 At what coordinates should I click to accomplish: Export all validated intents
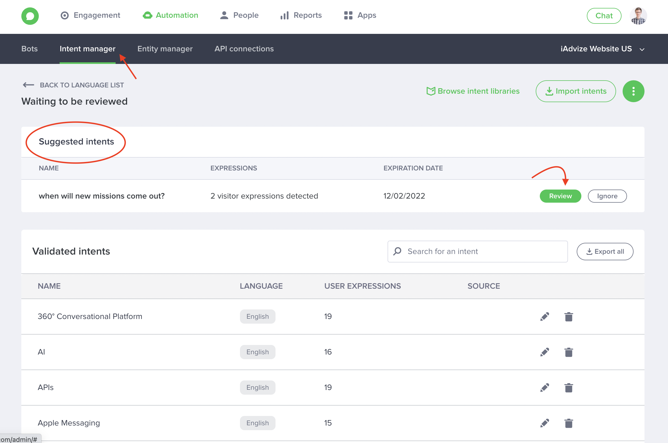click(x=605, y=252)
